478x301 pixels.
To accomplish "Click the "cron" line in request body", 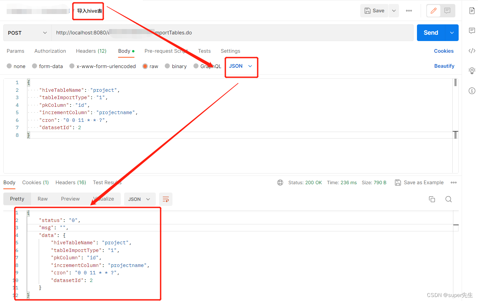I will click(x=73, y=120).
